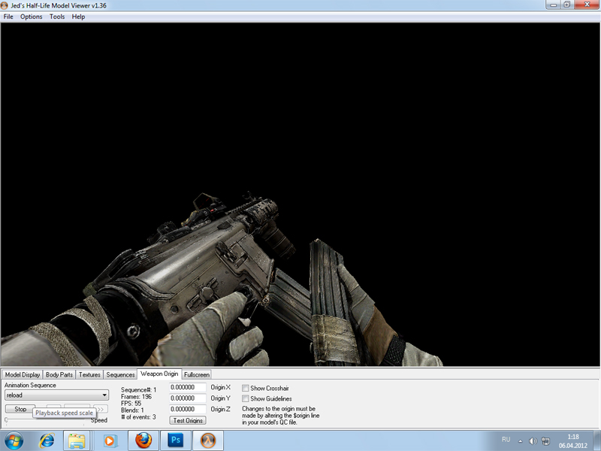Show hidden tray icons arrow
The height and width of the screenshot is (451, 601).
coord(520,441)
